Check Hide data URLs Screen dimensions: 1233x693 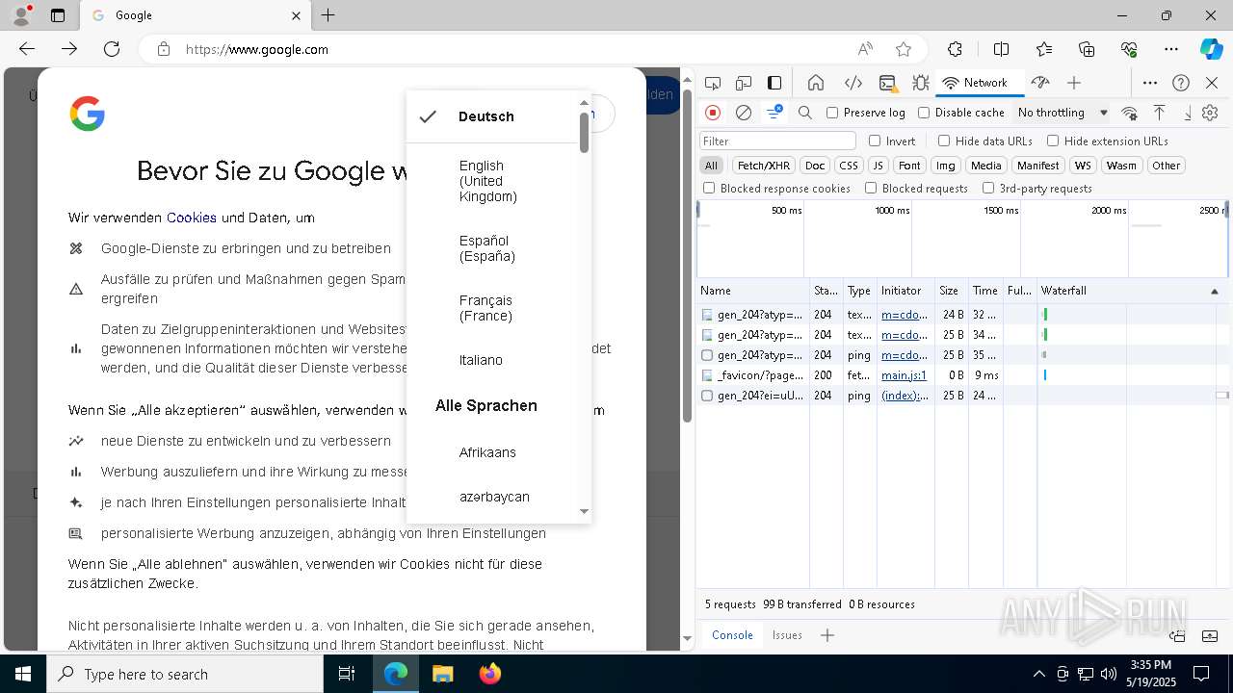pyautogui.click(x=944, y=141)
